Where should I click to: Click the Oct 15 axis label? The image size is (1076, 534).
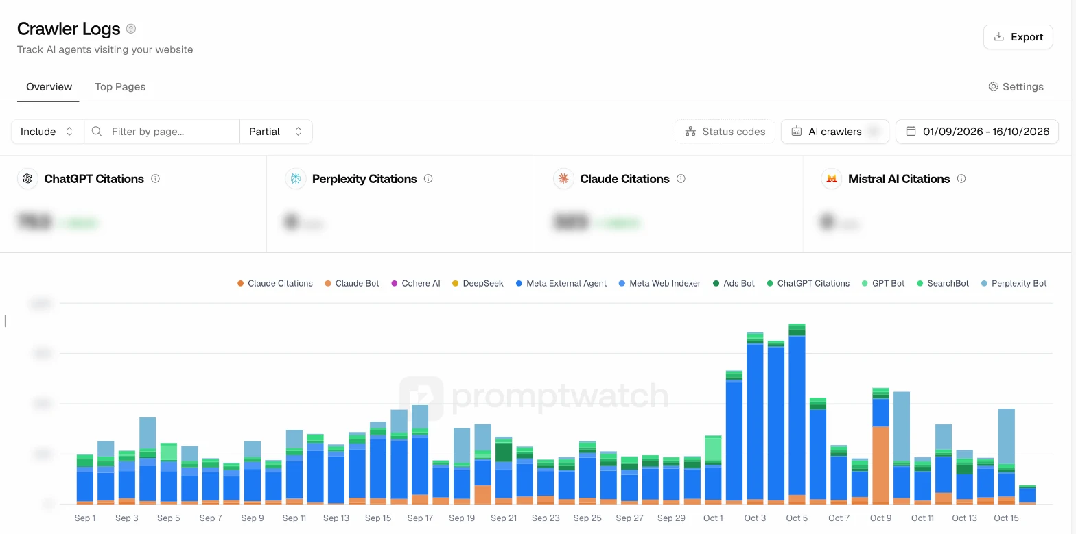pos(1007,518)
